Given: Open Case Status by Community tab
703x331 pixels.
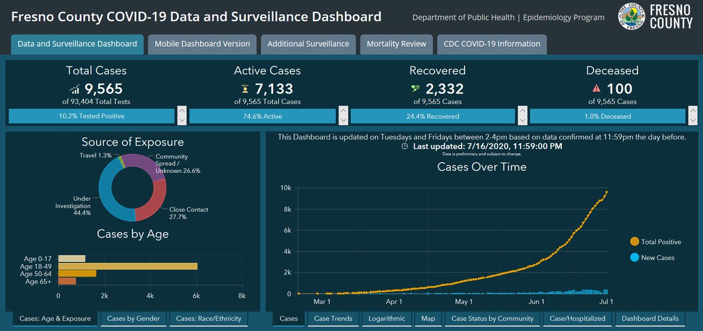Looking at the screenshot, I should 492,319.
